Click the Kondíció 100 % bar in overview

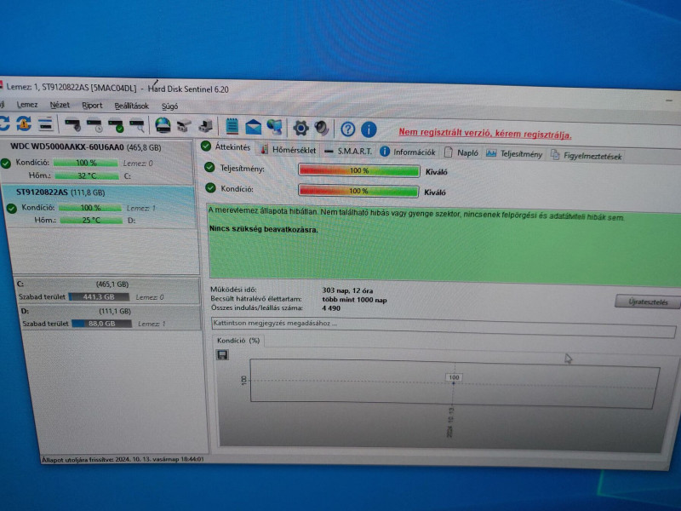click(358, 191)
